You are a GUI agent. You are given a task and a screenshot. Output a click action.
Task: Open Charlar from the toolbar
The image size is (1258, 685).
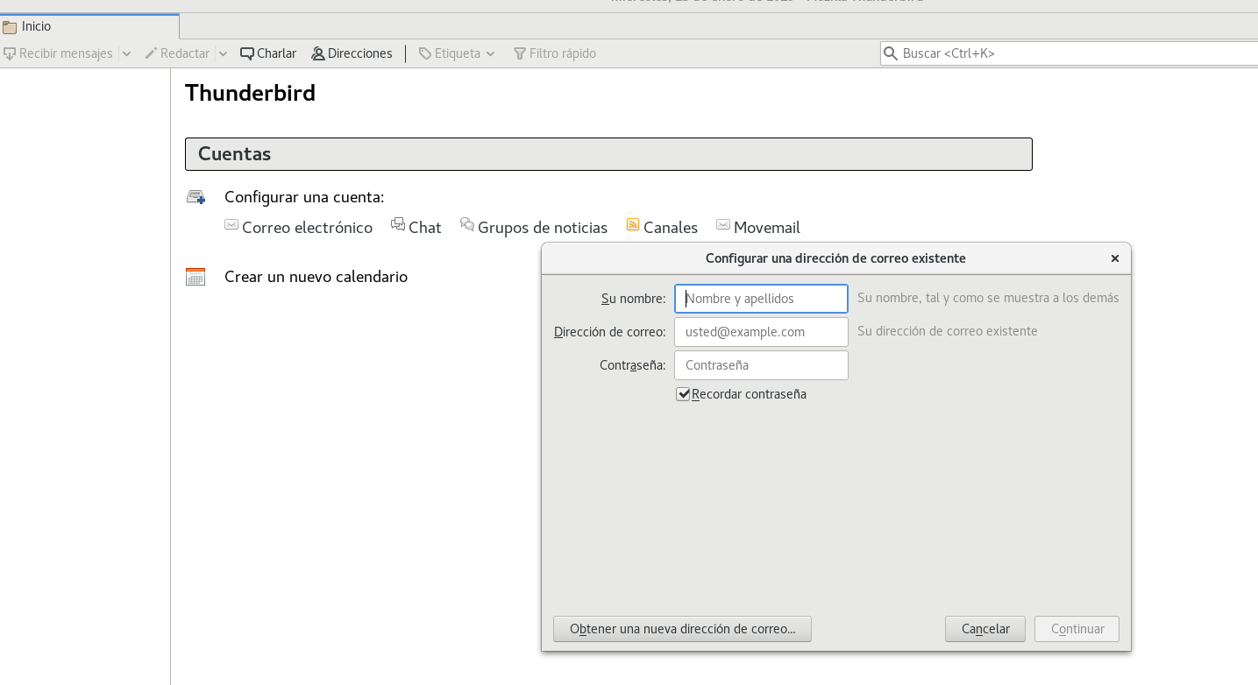tap(268, 53)
